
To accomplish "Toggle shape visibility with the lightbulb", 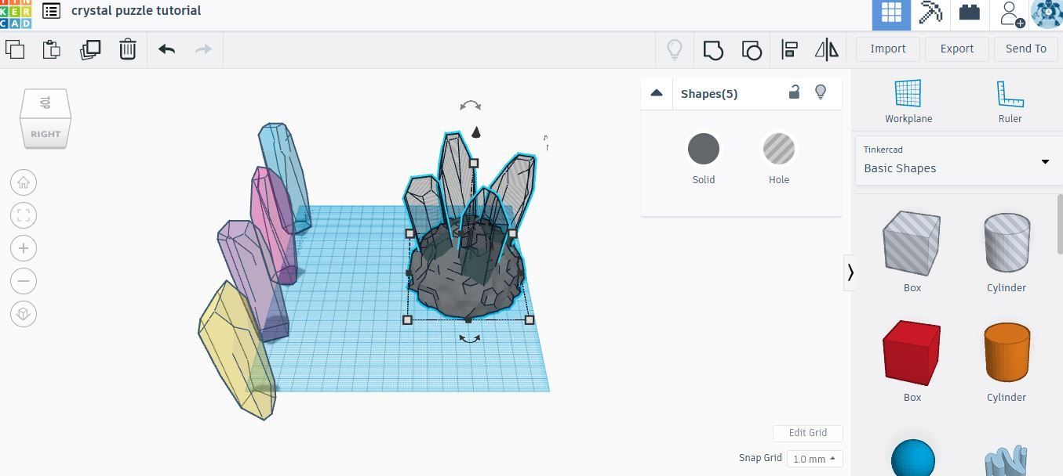I will coord(821,92).
